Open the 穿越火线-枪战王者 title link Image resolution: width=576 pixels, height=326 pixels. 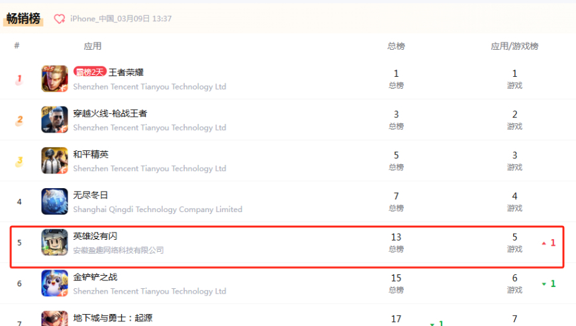[110, 113]
